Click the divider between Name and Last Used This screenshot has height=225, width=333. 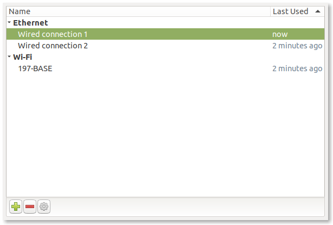click(x=270, y=11)
